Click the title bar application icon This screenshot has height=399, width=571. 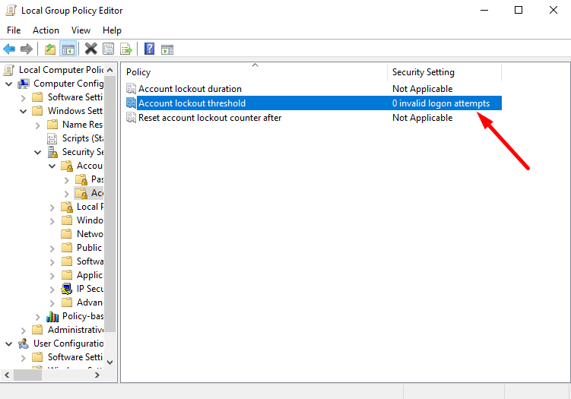pyautogui.click(x=11, y=10)
